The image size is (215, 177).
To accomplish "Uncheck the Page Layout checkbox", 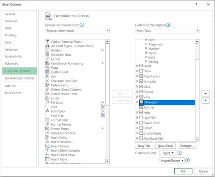I will 141,76.
